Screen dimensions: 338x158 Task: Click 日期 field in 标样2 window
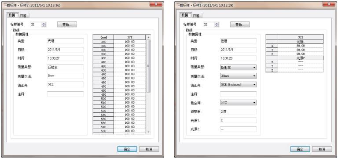coord(65,50)
